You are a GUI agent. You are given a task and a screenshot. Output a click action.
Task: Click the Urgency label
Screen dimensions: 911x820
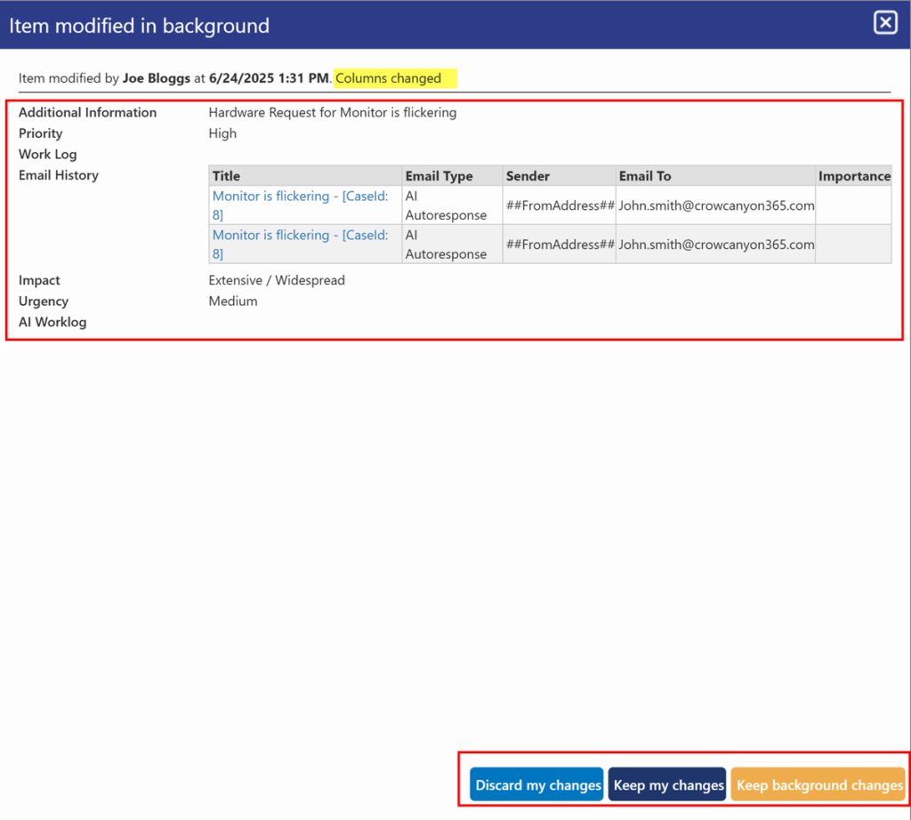pyautogui.click(x=44, y=301)
